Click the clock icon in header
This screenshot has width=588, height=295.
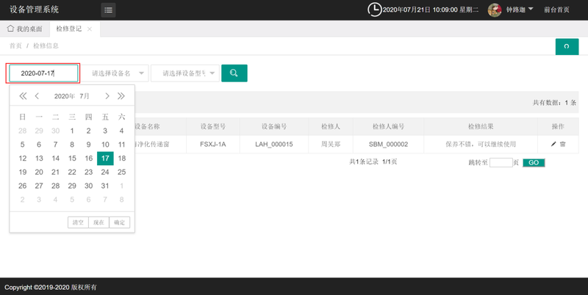(374, 10)
